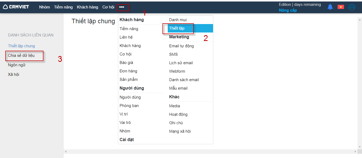
Task: Select Báo giá from Khách hàng section
Action: coord(126,63)
